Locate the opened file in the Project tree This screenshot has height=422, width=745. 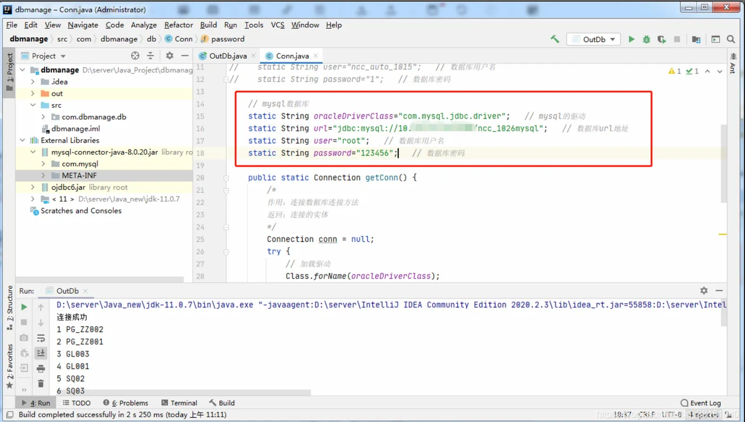tap(135, 56)
